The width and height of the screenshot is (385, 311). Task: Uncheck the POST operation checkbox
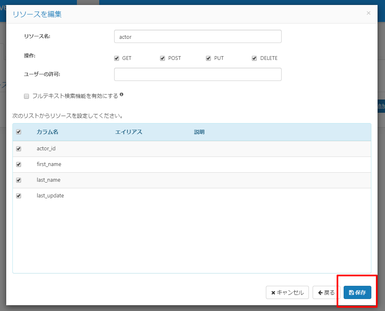163,58
